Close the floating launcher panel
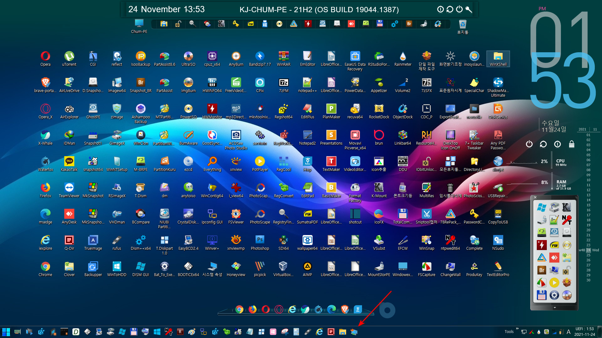Screen dimensions: 602x338 pyautogui.click(x=535, y=197)
